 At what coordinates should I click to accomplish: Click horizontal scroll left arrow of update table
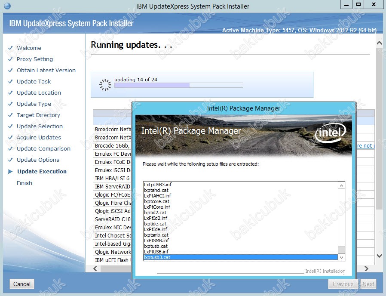(x=95, y=268)
